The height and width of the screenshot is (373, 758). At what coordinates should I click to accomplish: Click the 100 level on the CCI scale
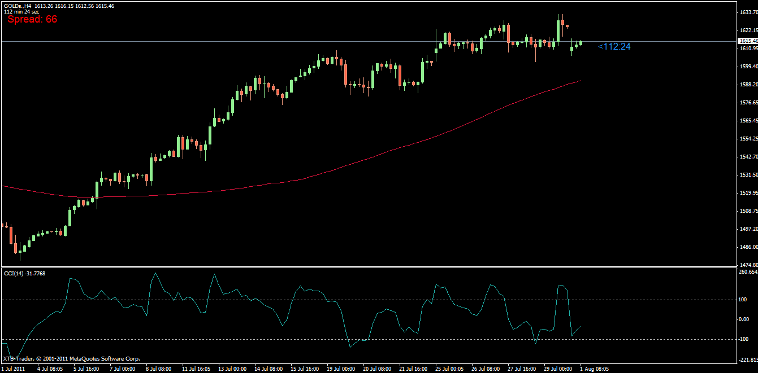743,300
